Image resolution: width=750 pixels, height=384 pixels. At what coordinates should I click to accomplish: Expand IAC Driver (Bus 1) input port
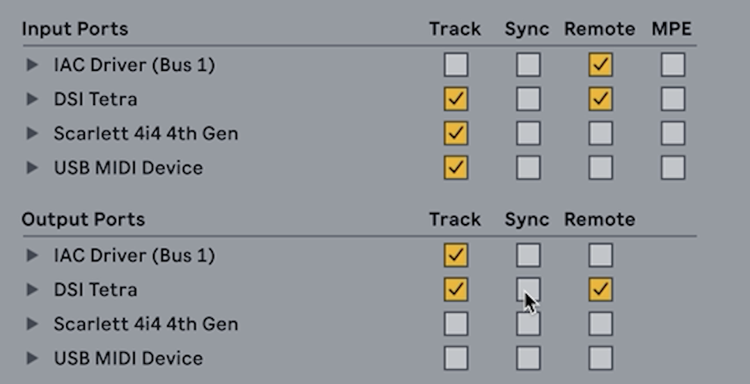(x=32, y=65)
